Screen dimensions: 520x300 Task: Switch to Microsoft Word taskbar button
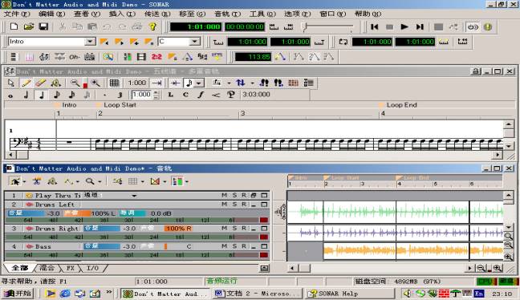tap(258, 294)
